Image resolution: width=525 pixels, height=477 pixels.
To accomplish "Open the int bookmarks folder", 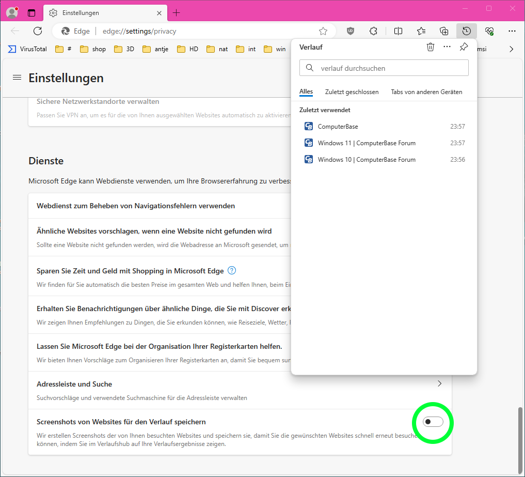I will [x=246, y=49].
